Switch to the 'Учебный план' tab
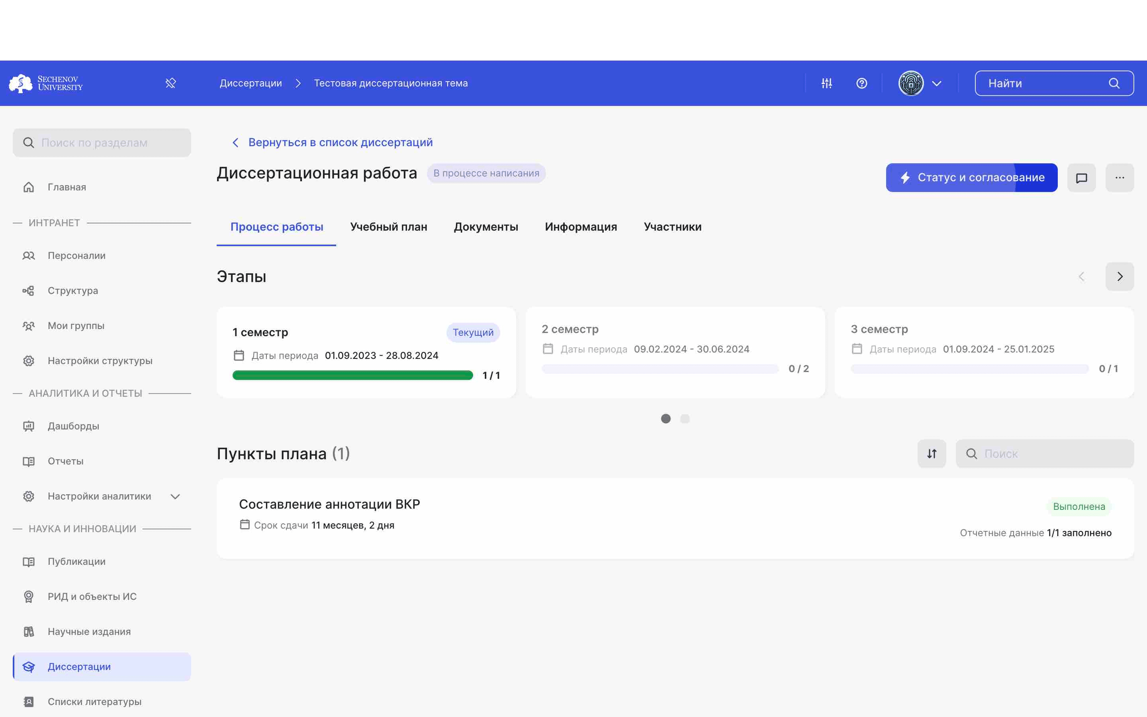This screenshot has height=717, width=1147. pyautogui.click(x=389, y=226)
